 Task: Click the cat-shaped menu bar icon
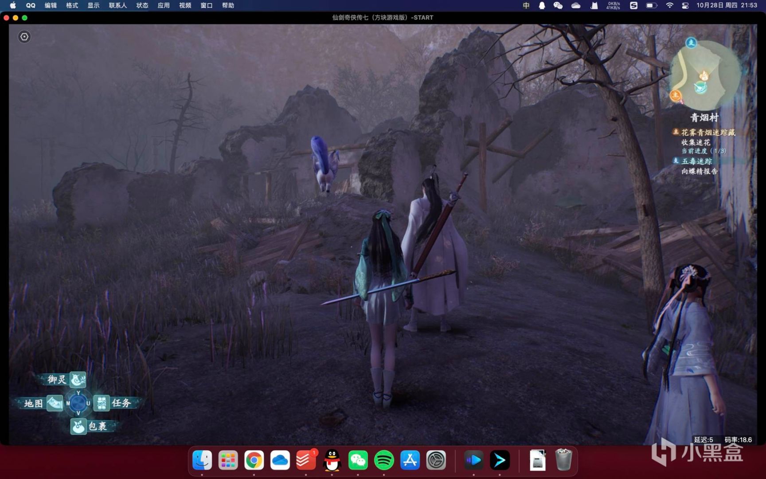(x=594, y=5)
